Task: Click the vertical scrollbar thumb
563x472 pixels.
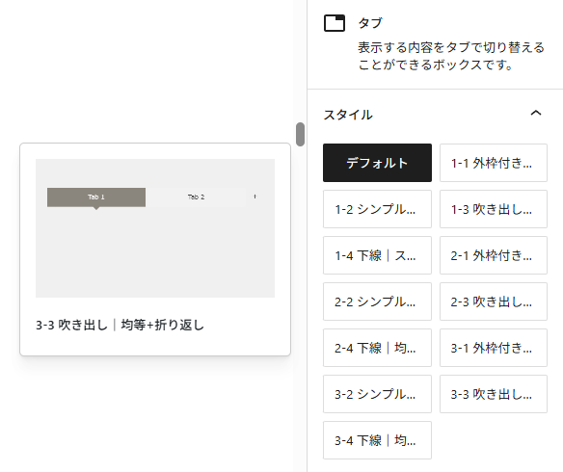Action: point(300,135)
